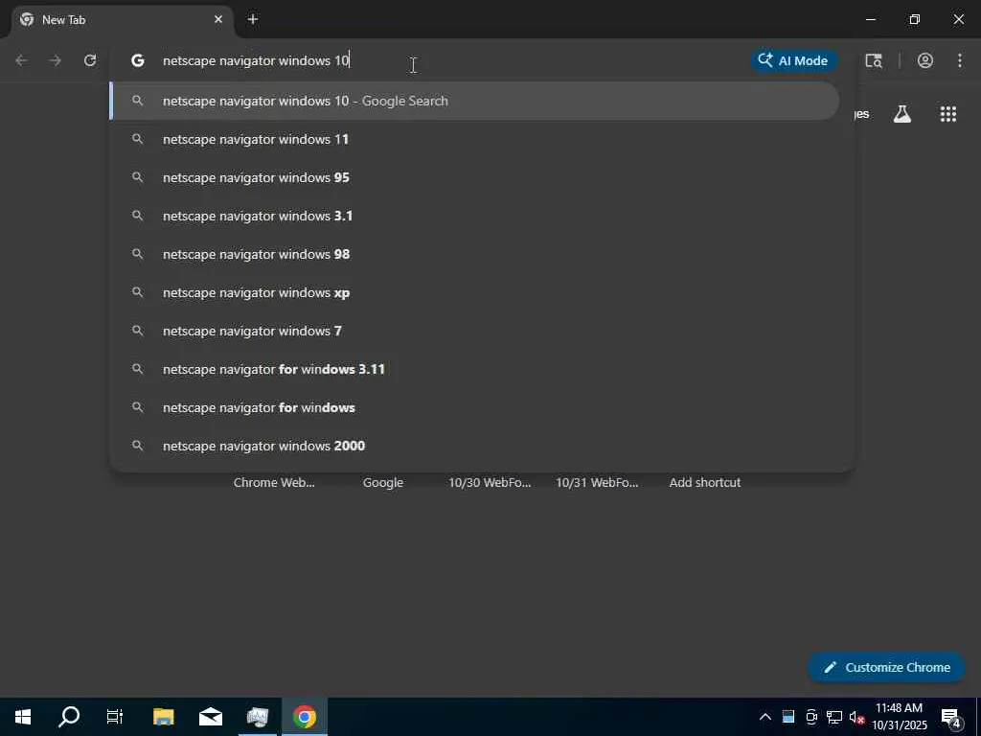Open the 10/30 WebFo... shortcut
Viewport: 981px width, 736px height.
(490, 483)
